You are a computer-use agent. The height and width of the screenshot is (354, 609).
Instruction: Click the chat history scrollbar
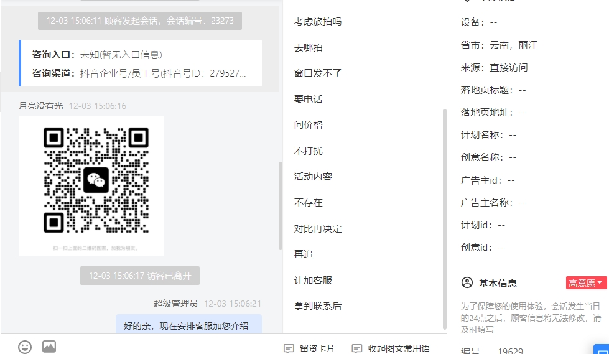click(x=281, y=206)
